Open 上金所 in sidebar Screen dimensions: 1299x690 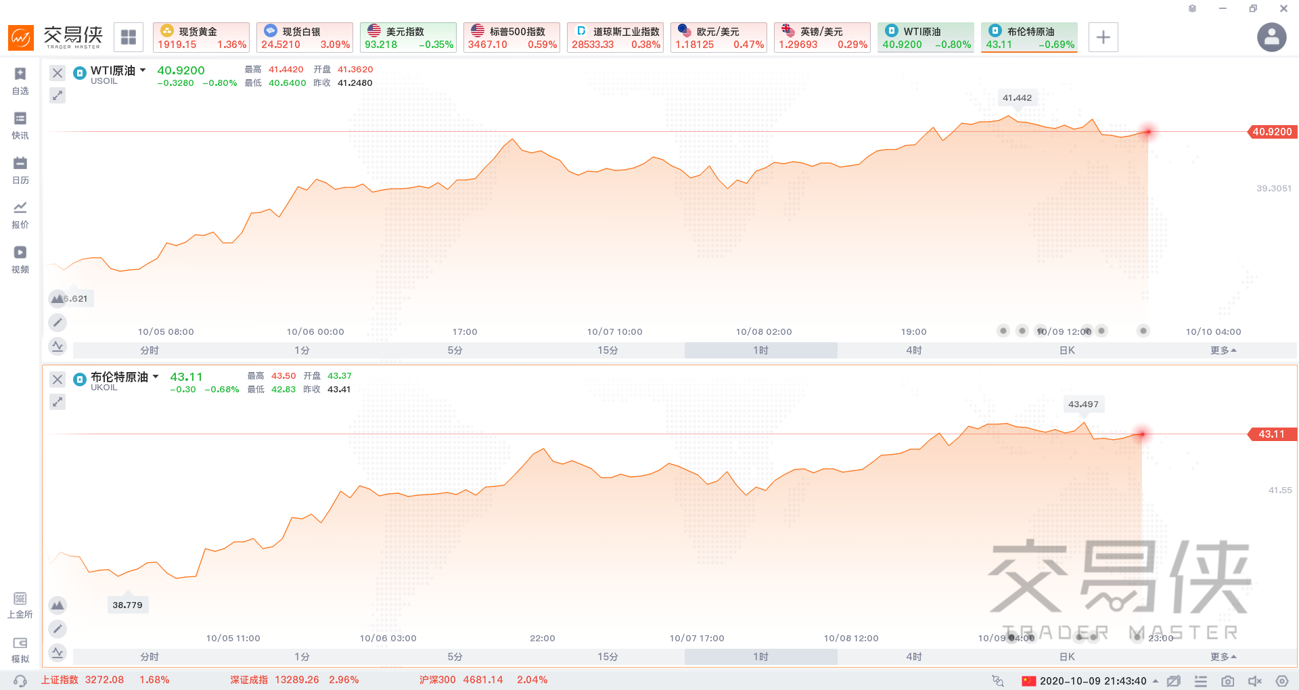[x=20, y=605]
